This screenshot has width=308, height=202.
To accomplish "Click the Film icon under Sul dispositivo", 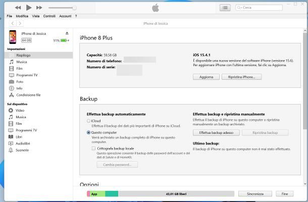I will tap(11, 124).
